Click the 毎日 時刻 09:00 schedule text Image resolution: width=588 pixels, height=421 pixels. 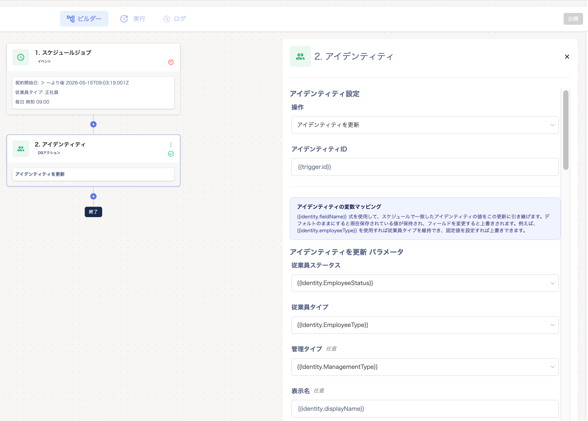[x=32, y=102]
